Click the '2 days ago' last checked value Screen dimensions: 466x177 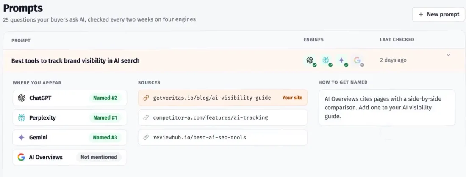[393, 60]
